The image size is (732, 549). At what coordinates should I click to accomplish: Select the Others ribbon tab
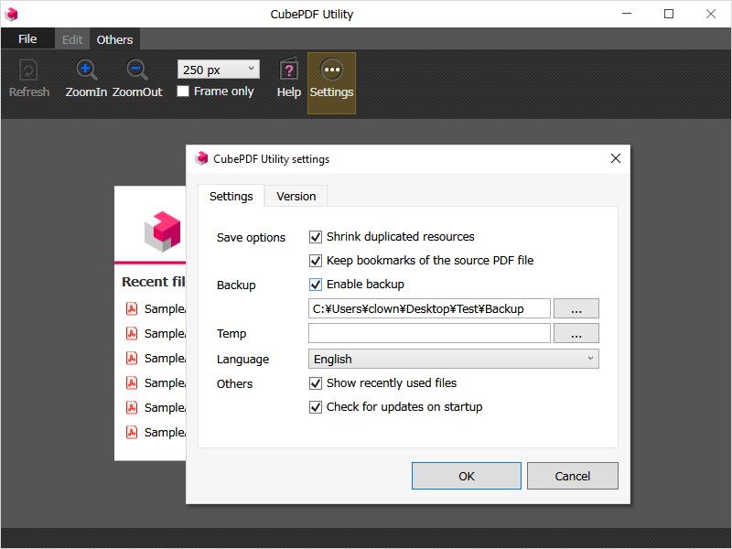[114, 39]
